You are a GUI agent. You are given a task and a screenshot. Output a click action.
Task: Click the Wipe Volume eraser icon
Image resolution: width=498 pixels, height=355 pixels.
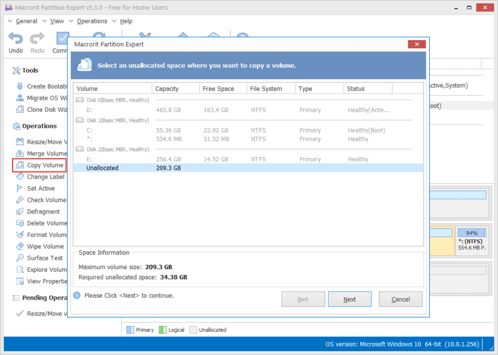[x=20, y=246]
